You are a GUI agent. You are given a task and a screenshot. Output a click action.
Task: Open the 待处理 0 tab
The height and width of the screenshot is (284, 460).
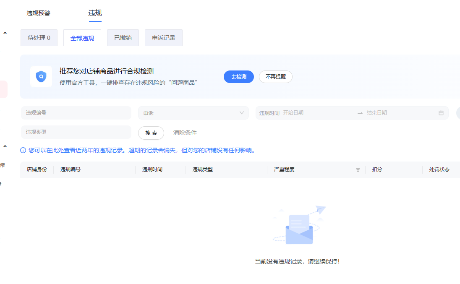pos(39,38)
